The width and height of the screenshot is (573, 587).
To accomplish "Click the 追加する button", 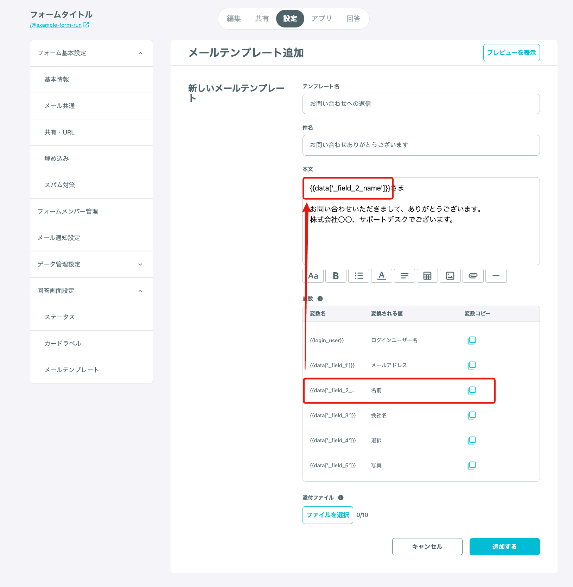I will pos(504,547).
